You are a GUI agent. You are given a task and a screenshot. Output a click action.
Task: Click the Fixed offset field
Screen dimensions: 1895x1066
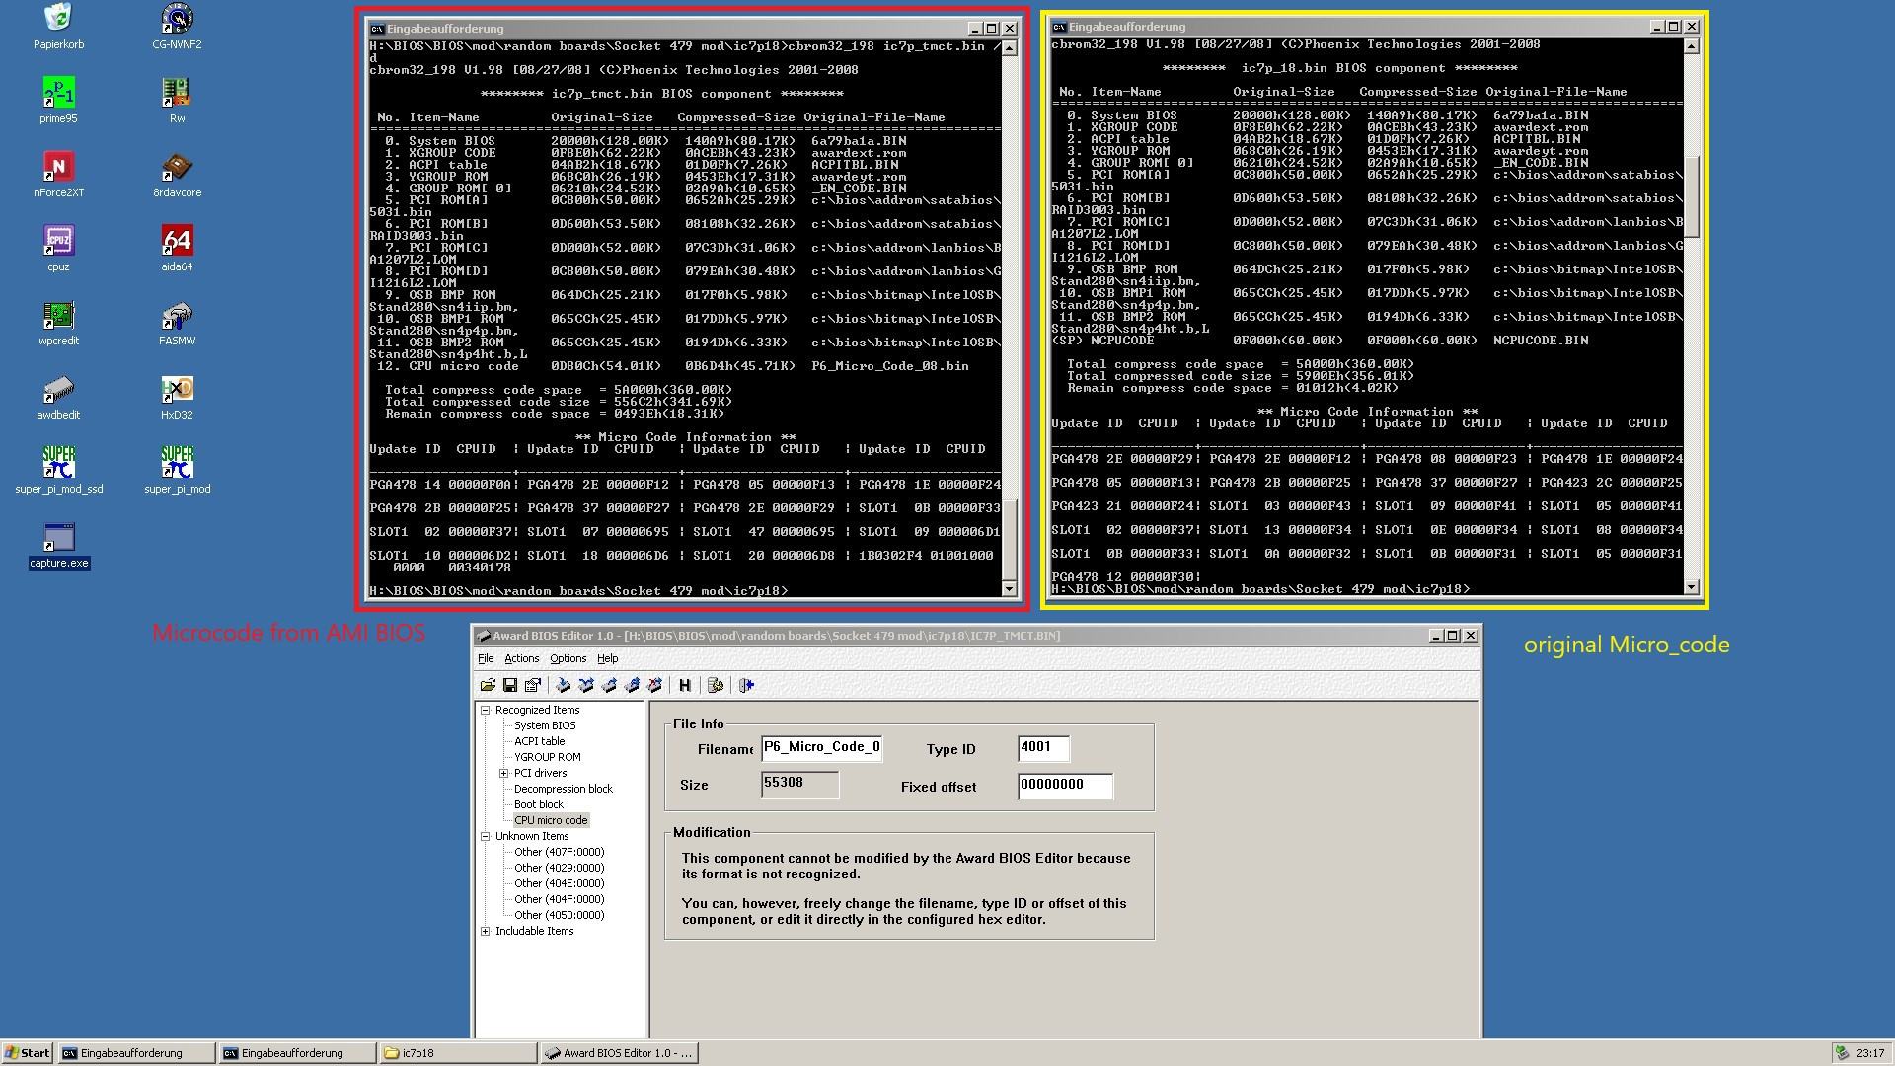pyautogui.click(x=1065, y=786)
